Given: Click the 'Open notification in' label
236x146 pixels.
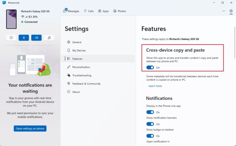Looking at the screenshot, I should 158,141.
